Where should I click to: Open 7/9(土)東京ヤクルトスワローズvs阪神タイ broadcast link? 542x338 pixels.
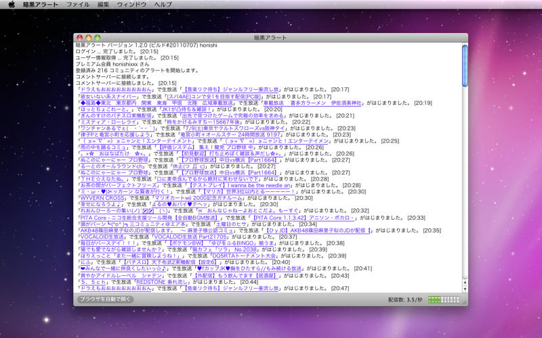click(x=234, y=128)
